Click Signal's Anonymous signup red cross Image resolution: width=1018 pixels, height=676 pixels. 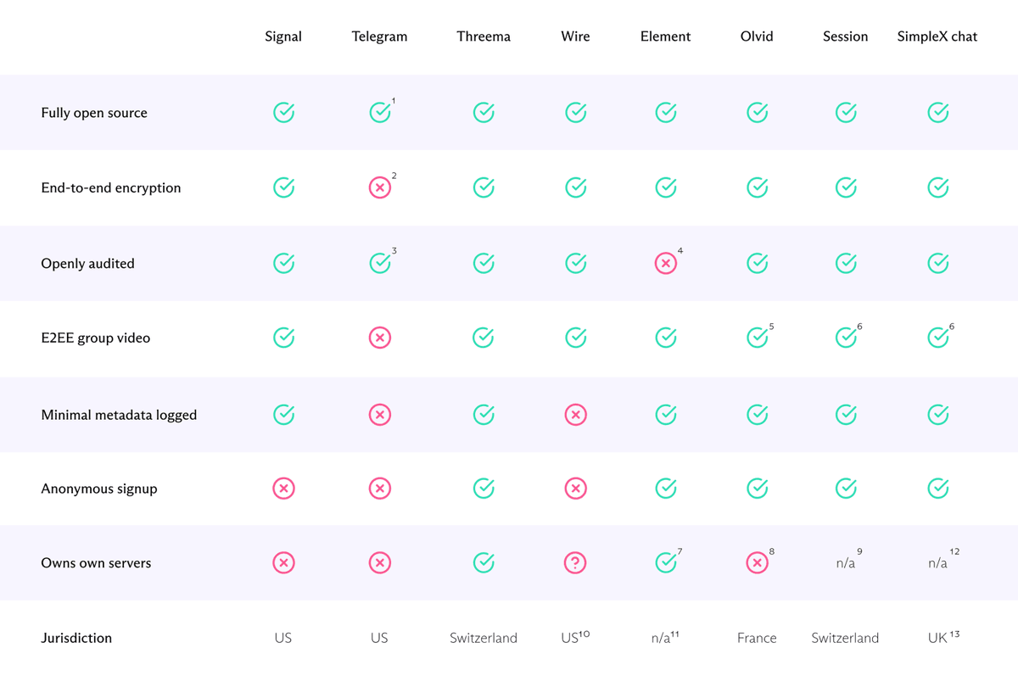pos(283,489)
